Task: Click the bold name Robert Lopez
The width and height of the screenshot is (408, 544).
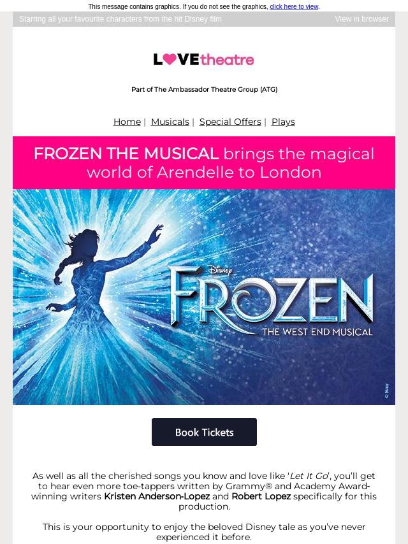Action: (261, 496)
